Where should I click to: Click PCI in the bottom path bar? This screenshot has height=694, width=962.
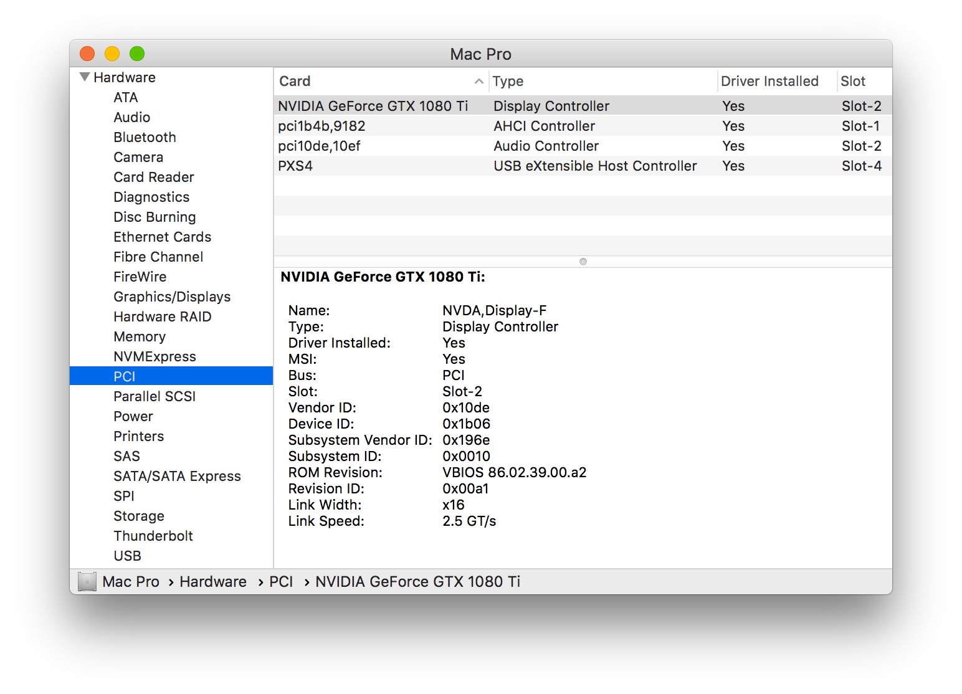click(x=281, y=582)
